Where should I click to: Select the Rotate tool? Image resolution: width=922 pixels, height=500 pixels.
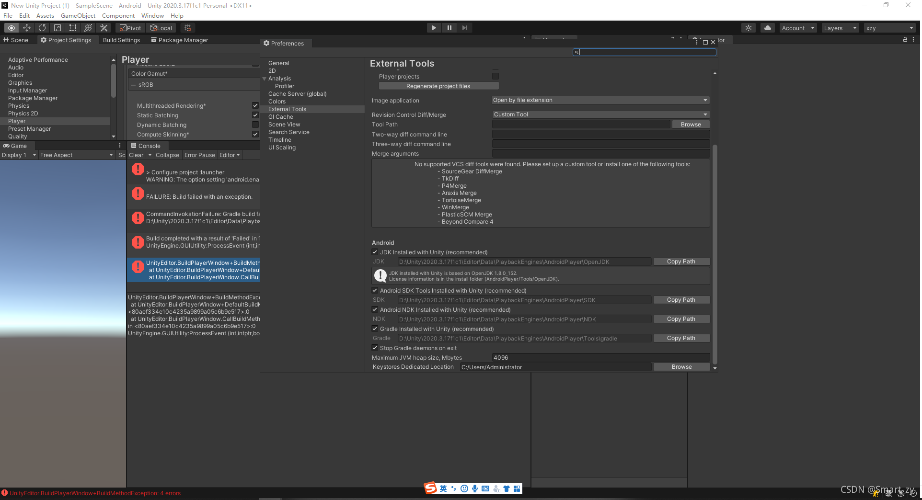point(42,28)
